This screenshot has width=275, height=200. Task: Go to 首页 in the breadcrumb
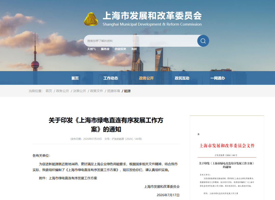tap(49, 91)
